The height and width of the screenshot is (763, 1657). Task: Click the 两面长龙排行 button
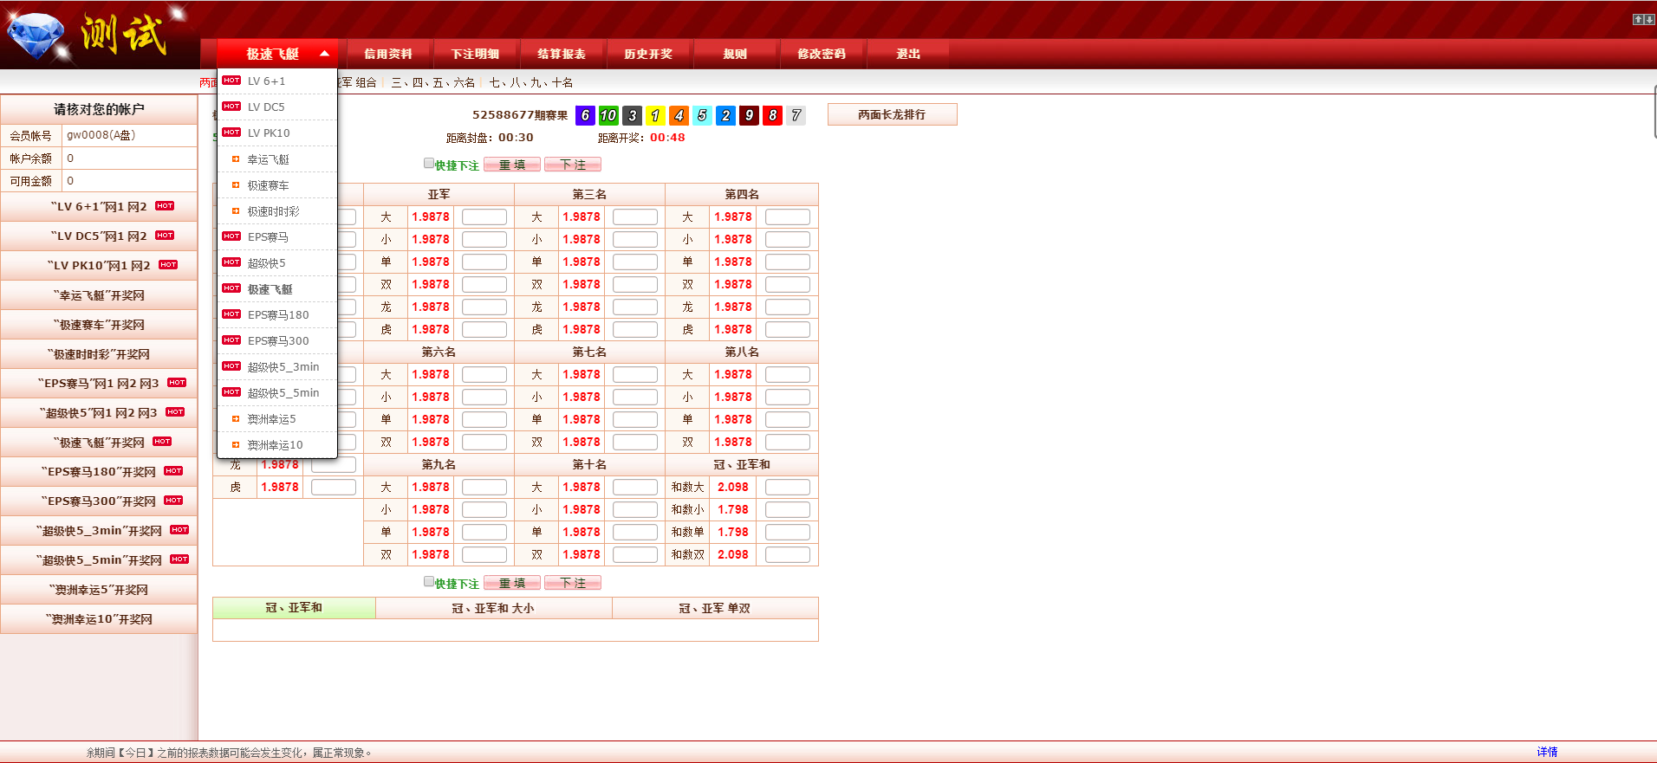tap(892, 114)
